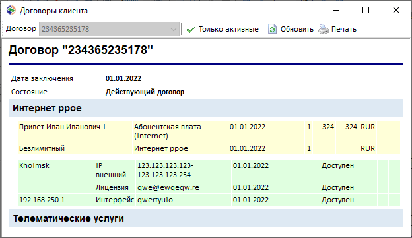The height and width of the screenshot is (238, 412).
Task: Click the qwertyuio value
Action: tap(155, 200)
